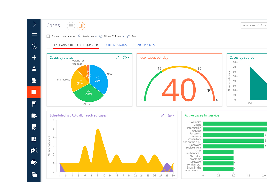Click the hamburger menu icon in sidebar
The width and height of the screenshot is (267, 182).
34,35
